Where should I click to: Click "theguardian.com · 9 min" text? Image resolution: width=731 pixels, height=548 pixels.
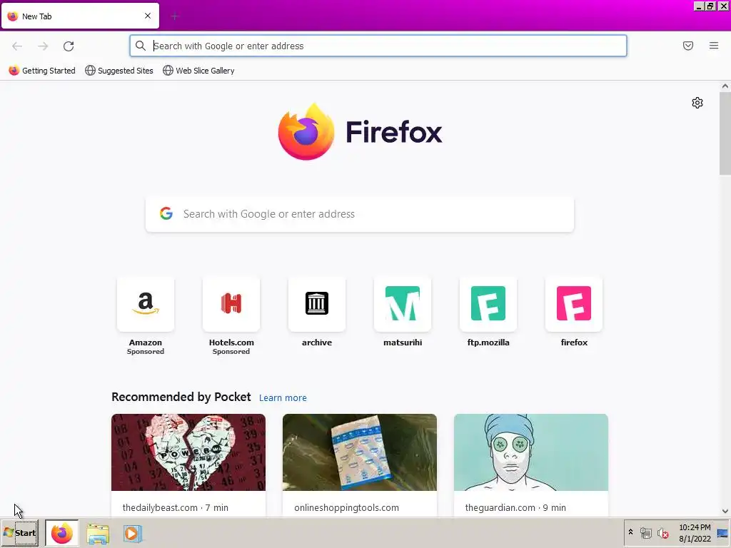point(515,507)
